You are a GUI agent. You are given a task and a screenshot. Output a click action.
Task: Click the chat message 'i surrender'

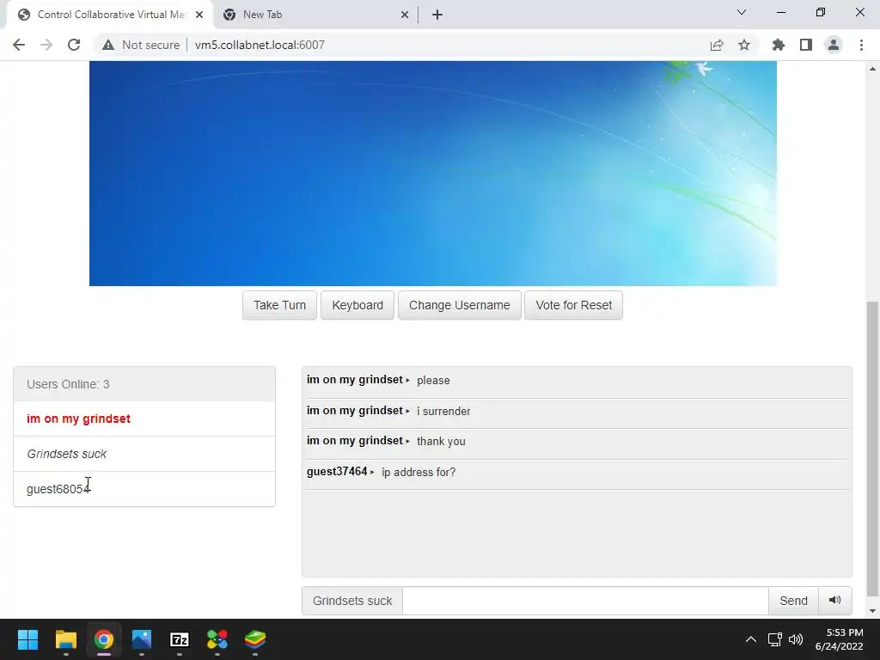443,412
